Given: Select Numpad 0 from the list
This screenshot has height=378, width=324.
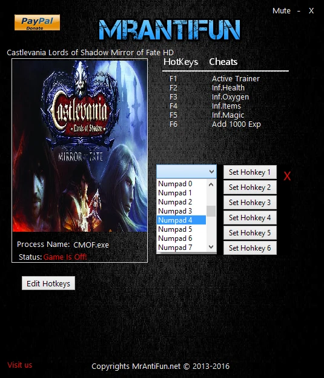Looking at the screenshot, I should 181,184.
